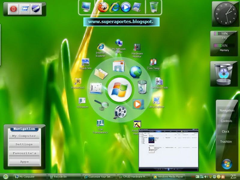
Task: Open the True Transparency shortcut
Action: click(100, 127)
